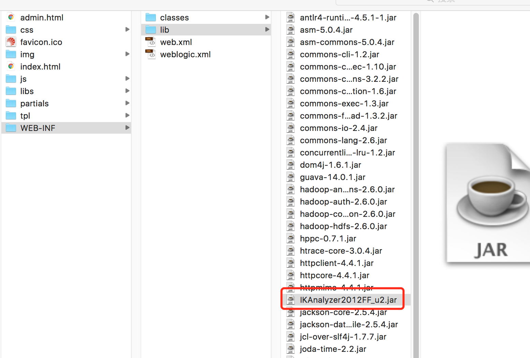This screenshot has width=530, height=358.
Task: Click the large JAR file preview image
Action: pyautogui.click(x=488, y=204)
